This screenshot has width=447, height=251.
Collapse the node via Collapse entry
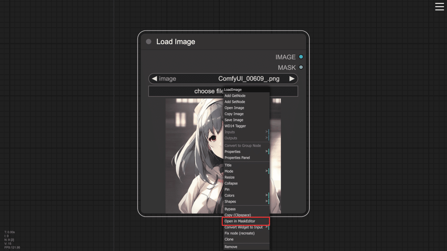point(246,183)
